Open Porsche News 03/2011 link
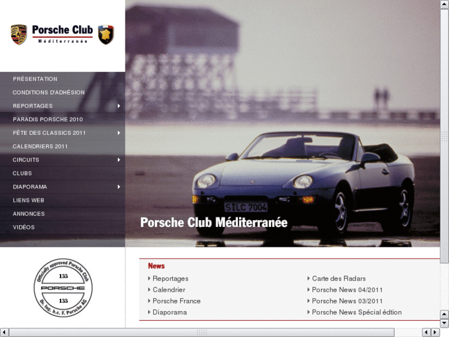 [347, 301]
